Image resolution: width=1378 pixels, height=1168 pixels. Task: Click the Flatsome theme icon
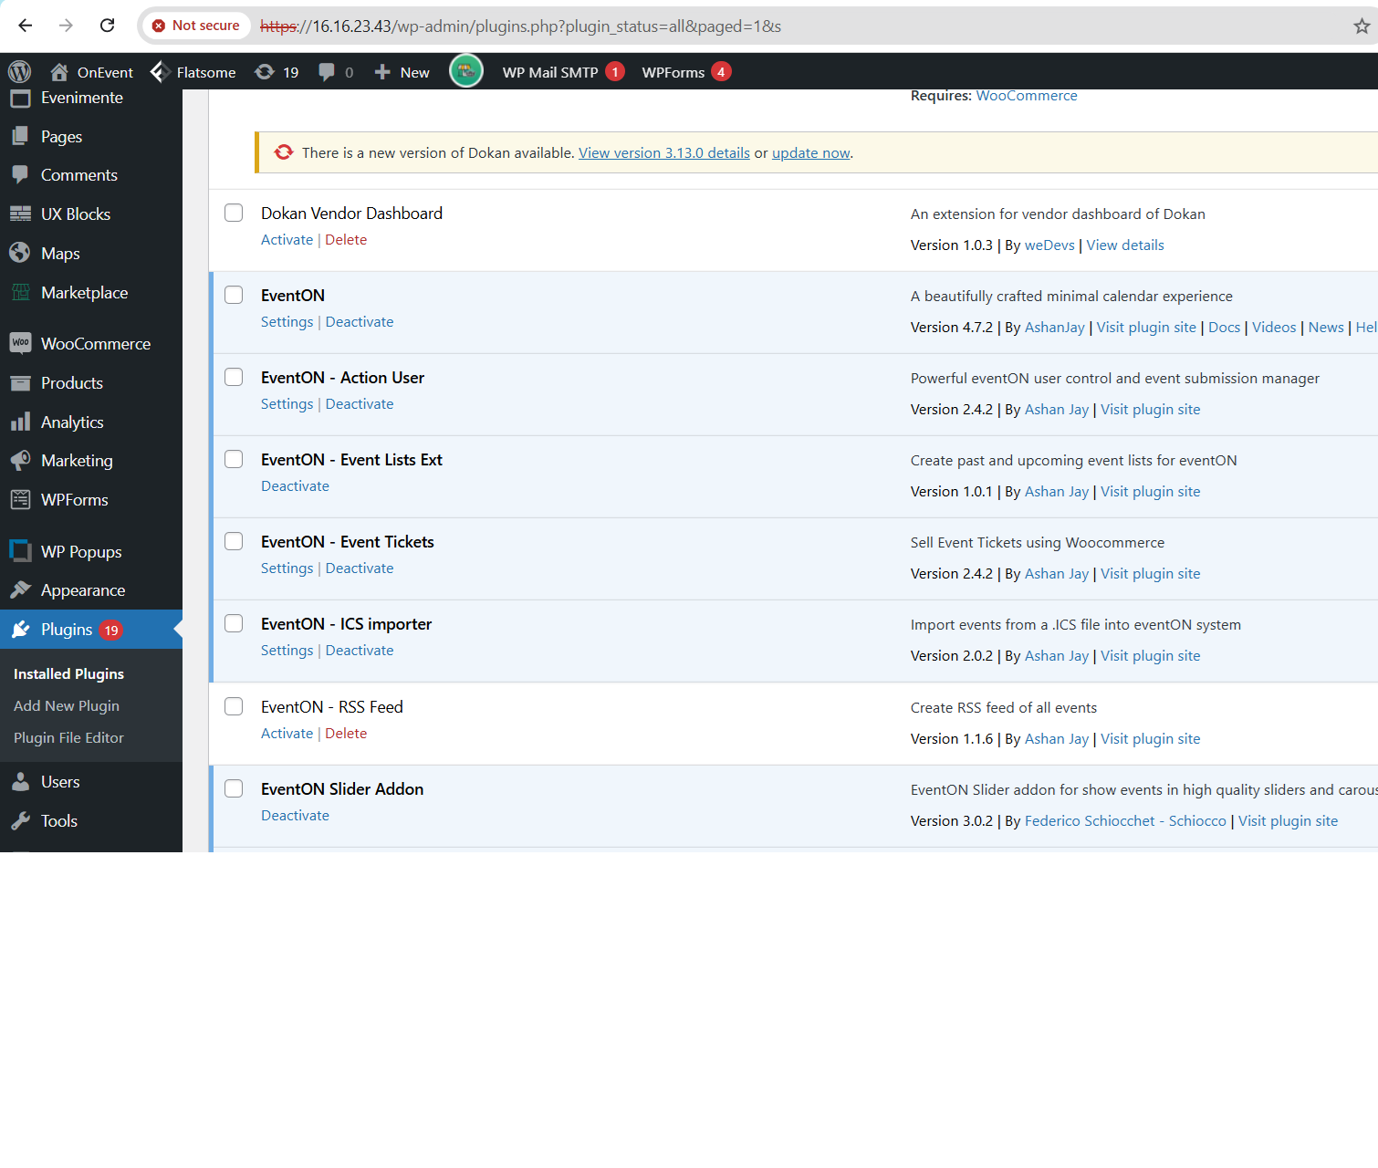pos(161,71)
